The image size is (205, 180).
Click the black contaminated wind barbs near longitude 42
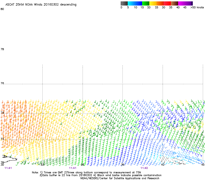(x=173, y=161)
